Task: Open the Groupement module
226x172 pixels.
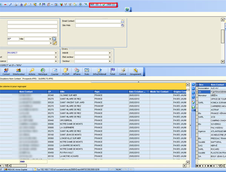Action: [136, 71]
